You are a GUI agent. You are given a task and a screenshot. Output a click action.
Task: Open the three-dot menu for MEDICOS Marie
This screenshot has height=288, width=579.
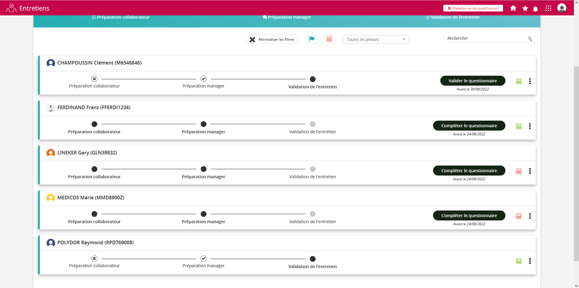click(530, 216)
